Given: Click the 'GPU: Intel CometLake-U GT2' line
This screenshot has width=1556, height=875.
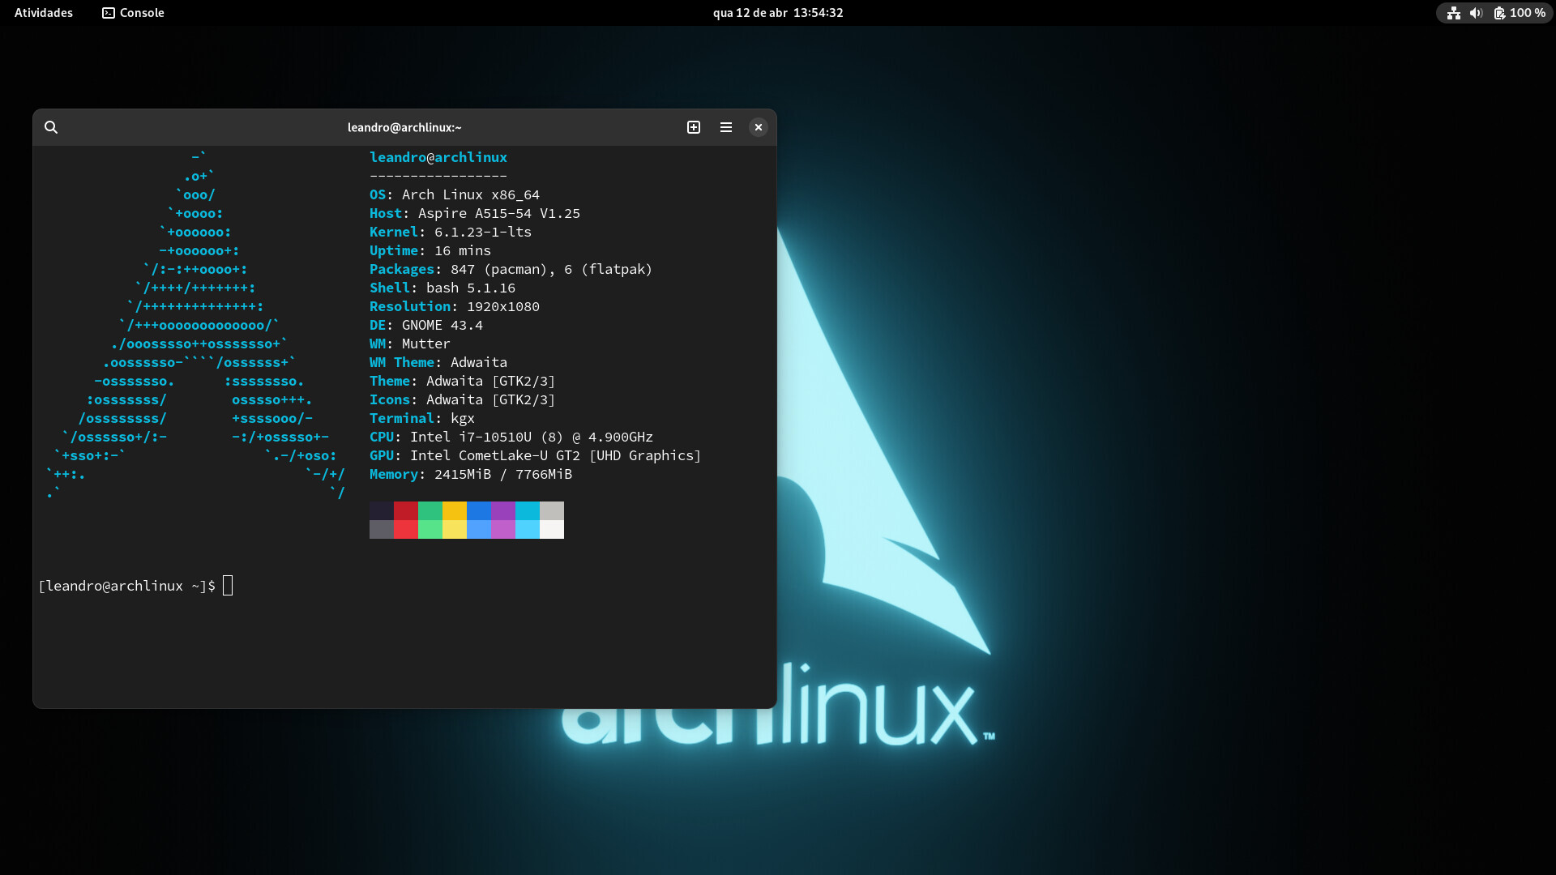Looking at the screenshot, I should (536, 455).
